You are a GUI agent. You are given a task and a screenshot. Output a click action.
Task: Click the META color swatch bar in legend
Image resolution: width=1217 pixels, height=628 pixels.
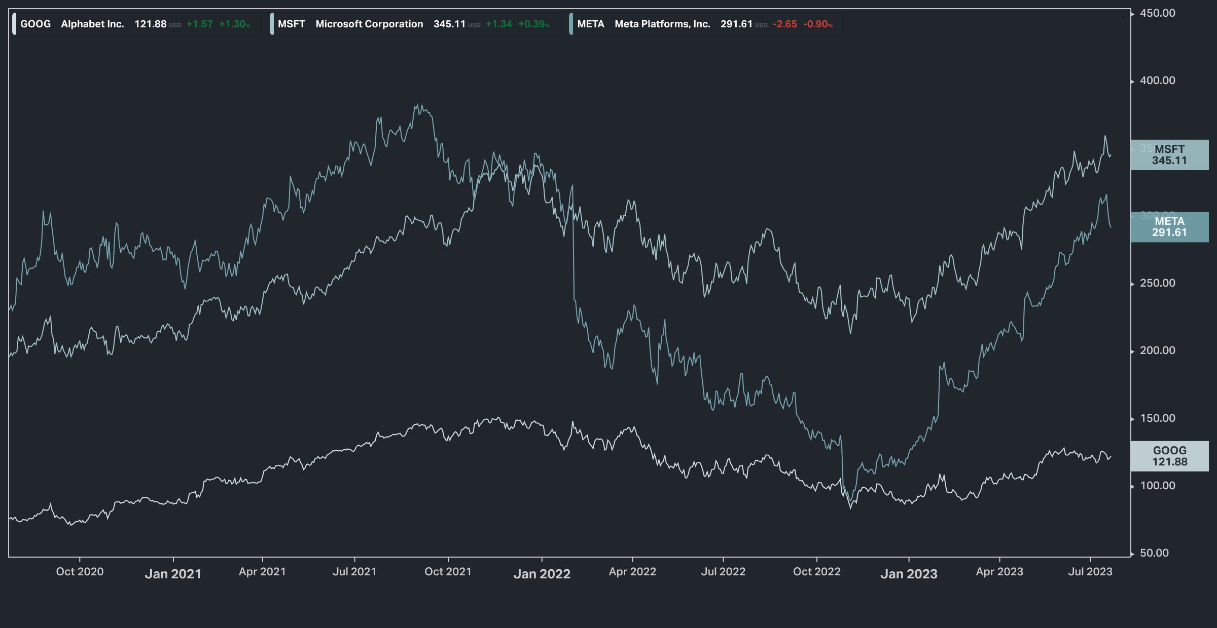[571, 24]
